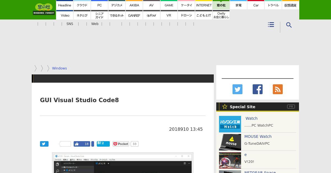Image resolution: width=331 pixels, height=173 pixels.
Task: Open the ケータイ tab
Action: pos(186,5)
